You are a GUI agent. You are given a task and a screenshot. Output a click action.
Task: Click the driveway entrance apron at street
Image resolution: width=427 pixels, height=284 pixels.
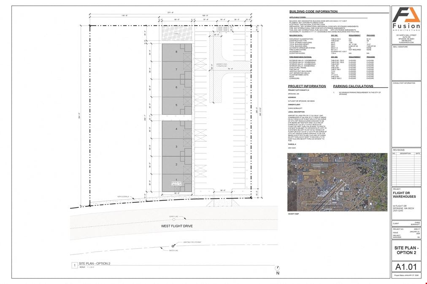coord(222,203)
